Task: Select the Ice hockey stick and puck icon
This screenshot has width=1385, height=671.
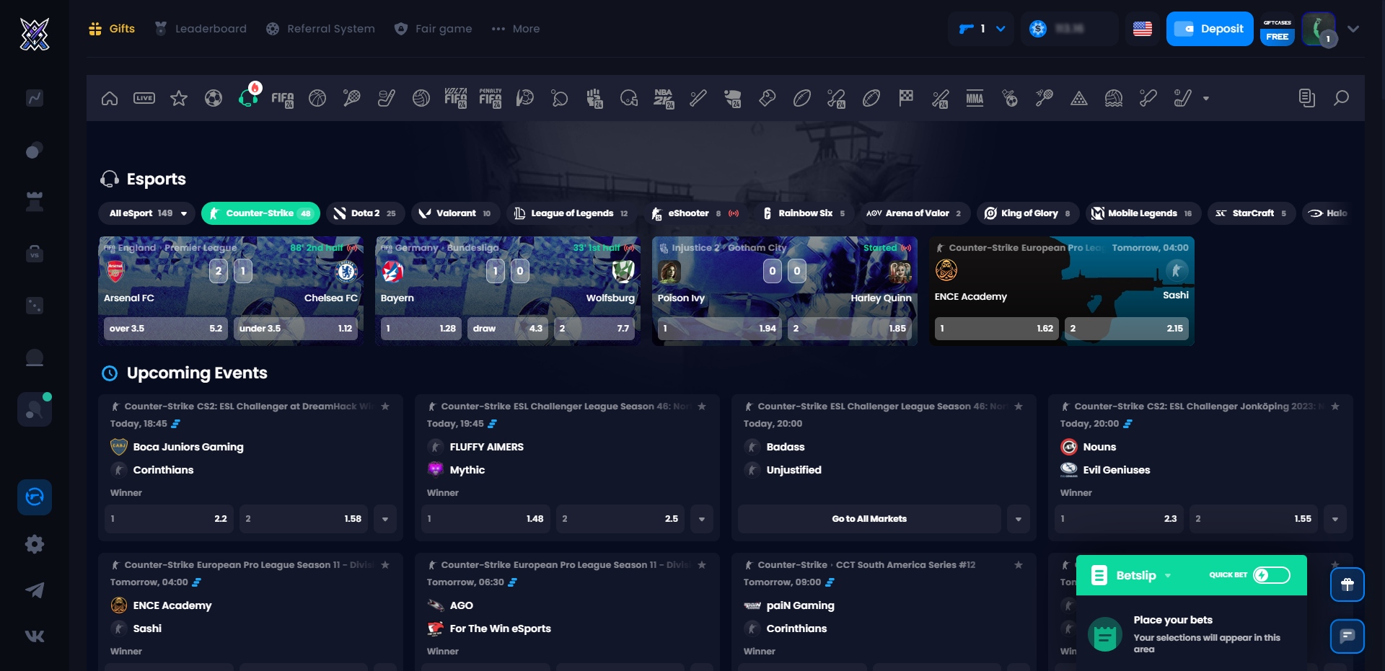Action: coord(387,98)
